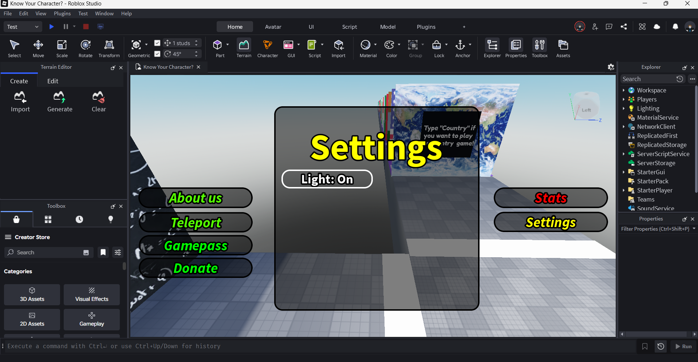Open Toolbox Recent tab clock icon
The width and height of the screenshot is (698, 362).
pos(79,219)
